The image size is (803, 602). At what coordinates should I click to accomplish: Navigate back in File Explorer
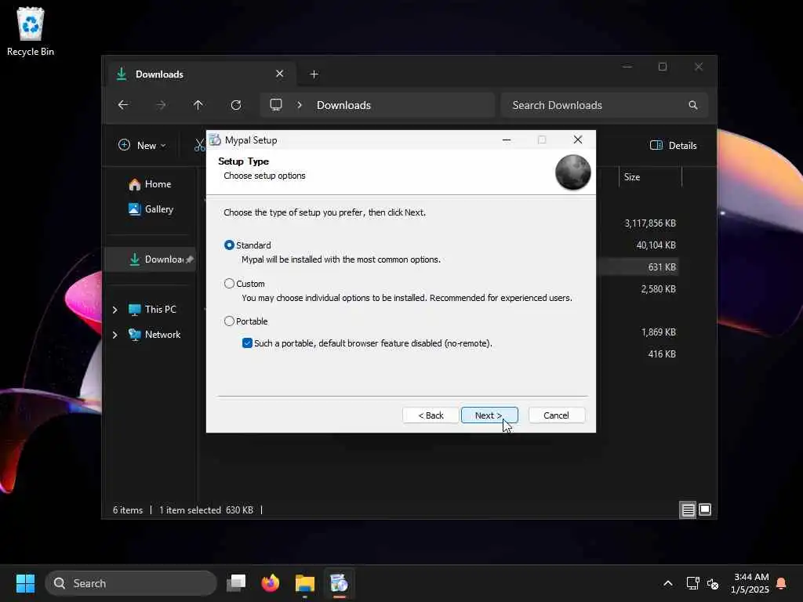pyautogui.click(x=123, y=105)
